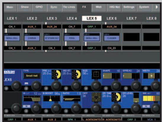Select the SPK 1 channel label
The image size is (162, 122).
72,119
